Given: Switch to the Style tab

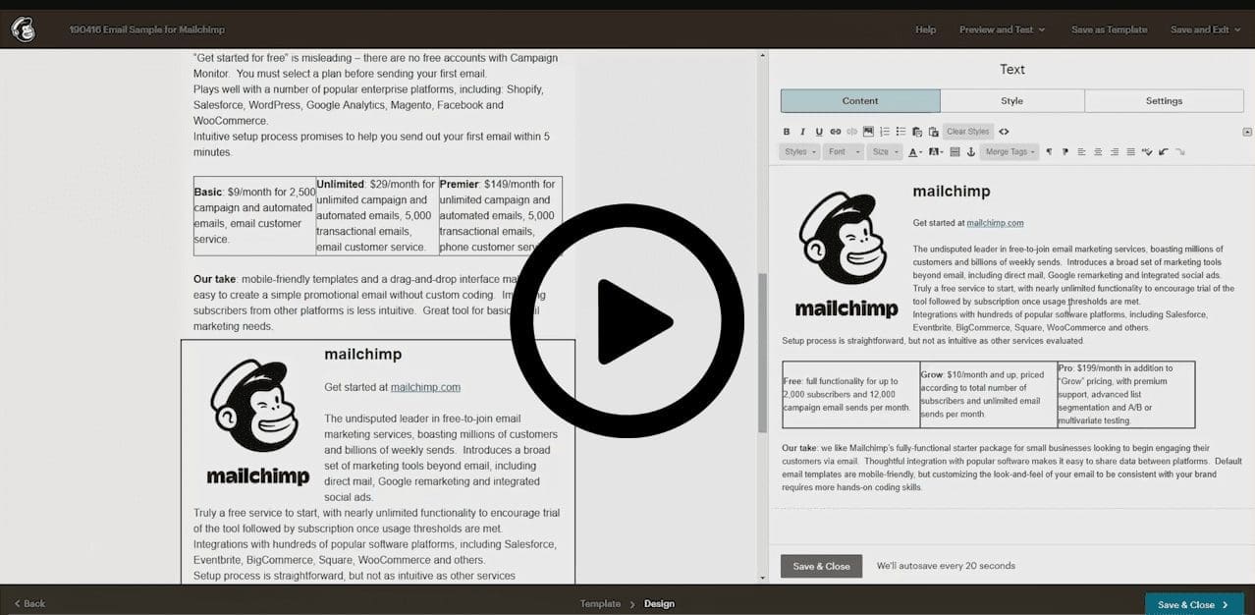Looking at the screenshot, I should 1012,100.
